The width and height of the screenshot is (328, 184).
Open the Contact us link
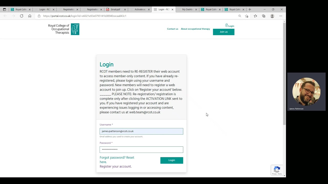point(172,29)
